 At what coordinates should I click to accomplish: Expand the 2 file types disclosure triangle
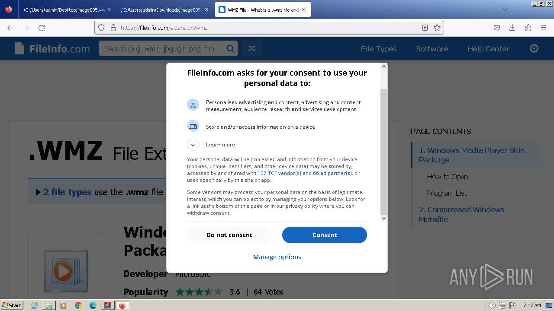pos(39,192)
